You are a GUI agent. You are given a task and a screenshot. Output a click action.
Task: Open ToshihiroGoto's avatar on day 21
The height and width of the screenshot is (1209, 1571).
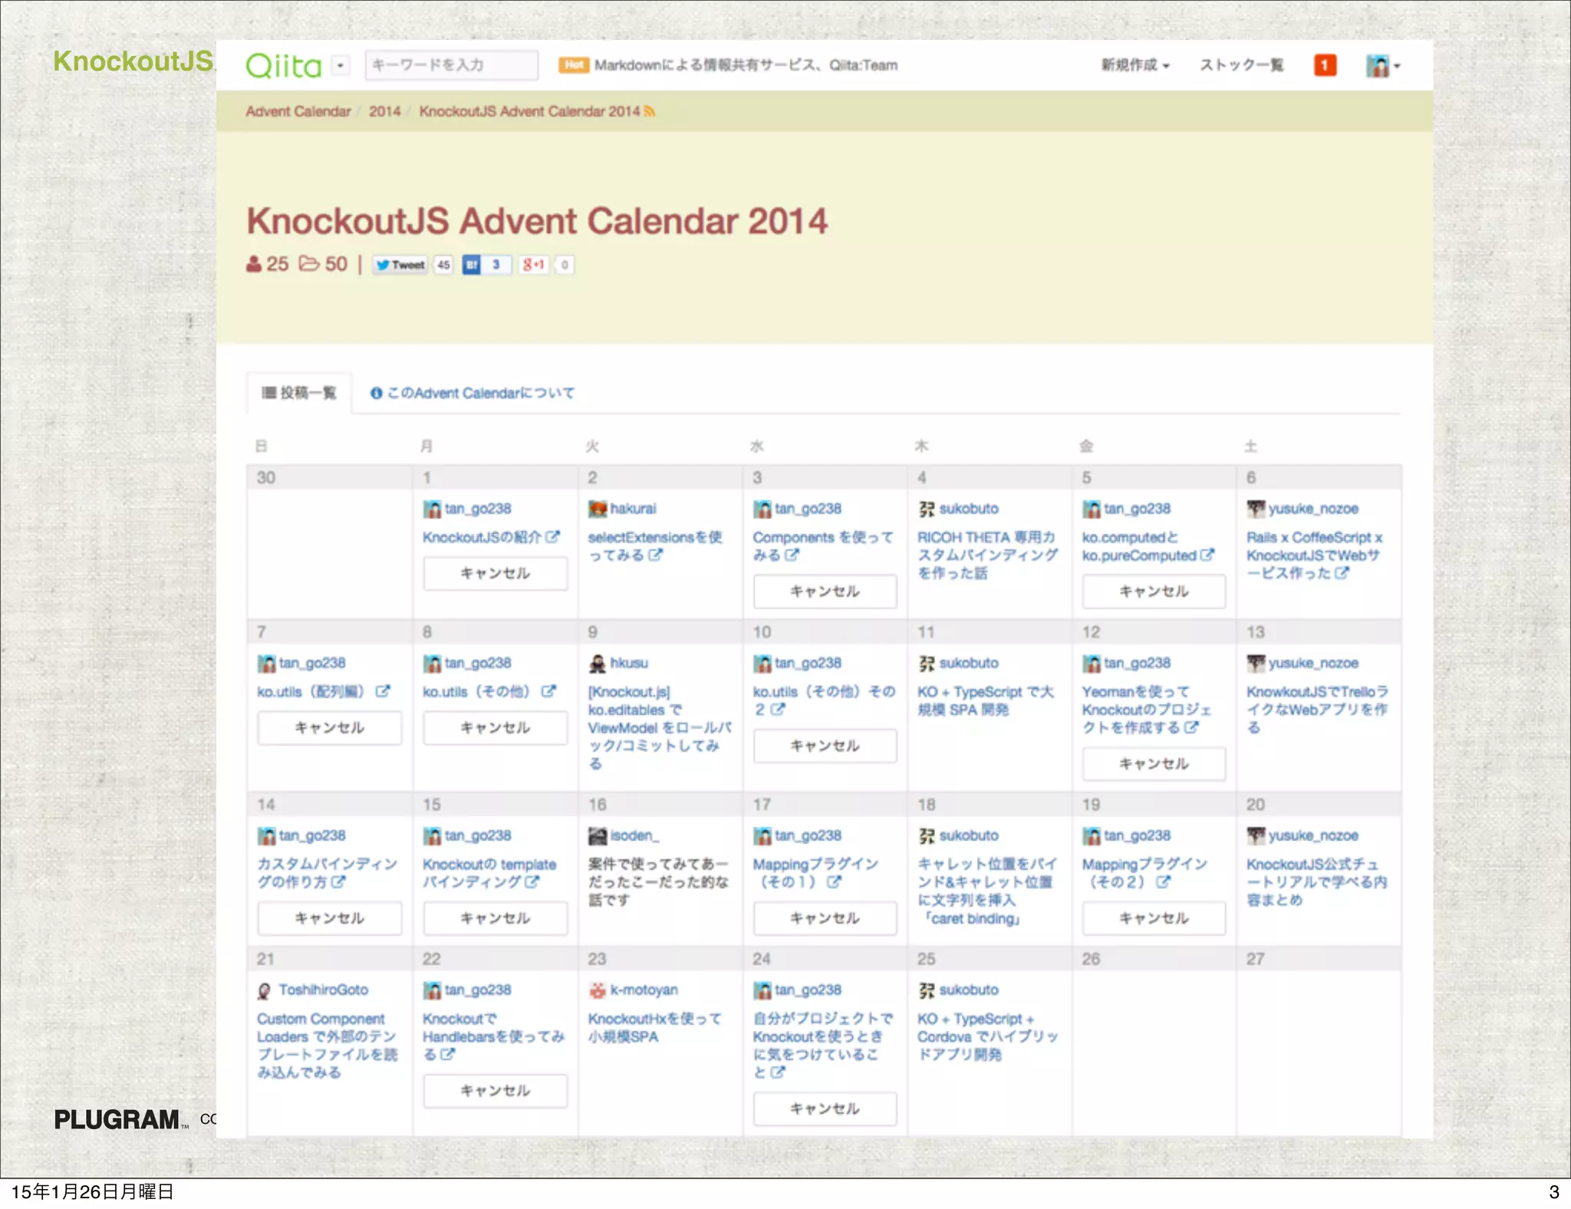[265, 990]
